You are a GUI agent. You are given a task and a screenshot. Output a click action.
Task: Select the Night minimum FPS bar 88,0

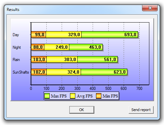[38, 47]
